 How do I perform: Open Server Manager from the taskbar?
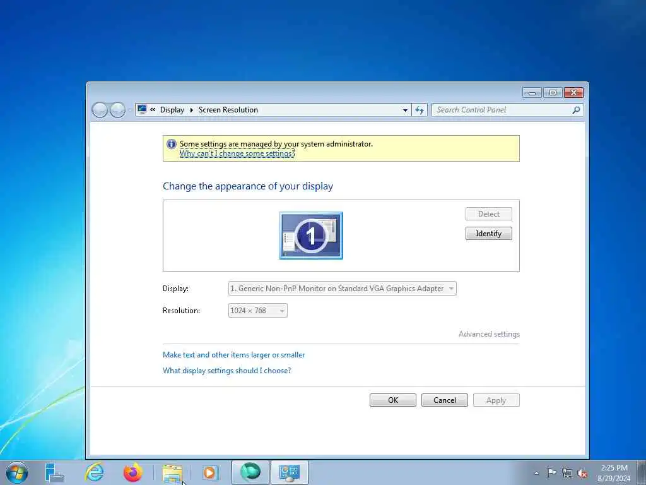click(54, 472)
